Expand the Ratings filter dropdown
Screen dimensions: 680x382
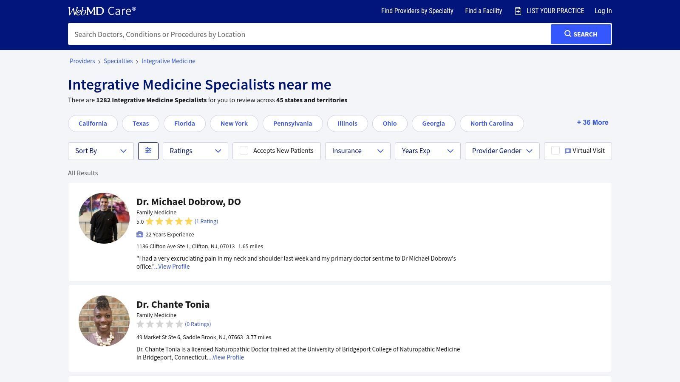click(195, 151)
